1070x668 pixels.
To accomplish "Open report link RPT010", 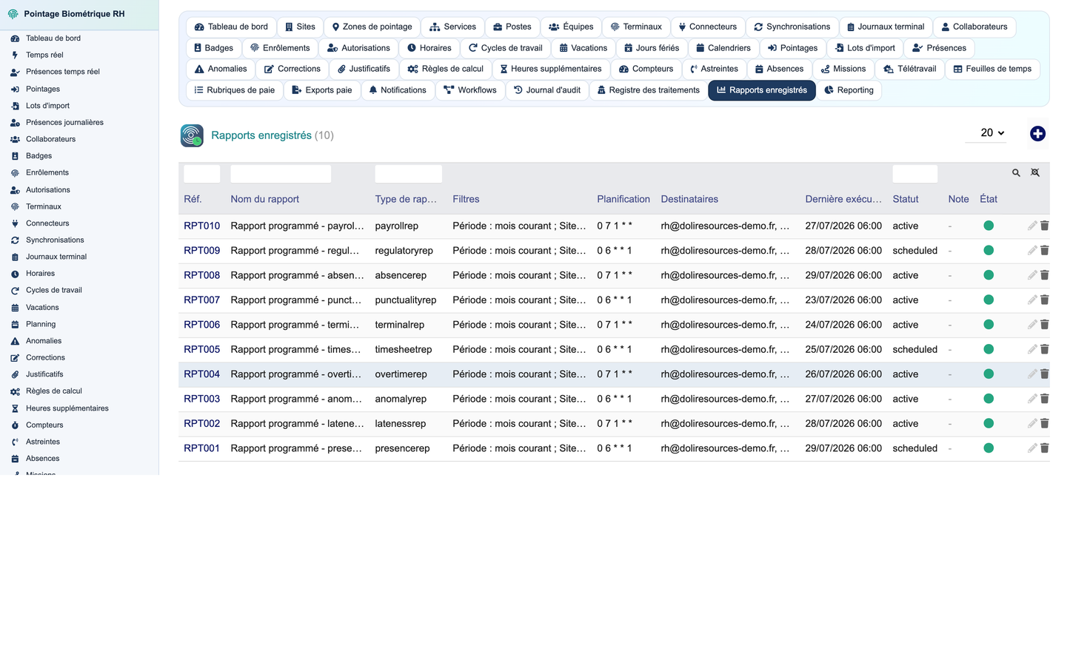I will tap(201, 226).
